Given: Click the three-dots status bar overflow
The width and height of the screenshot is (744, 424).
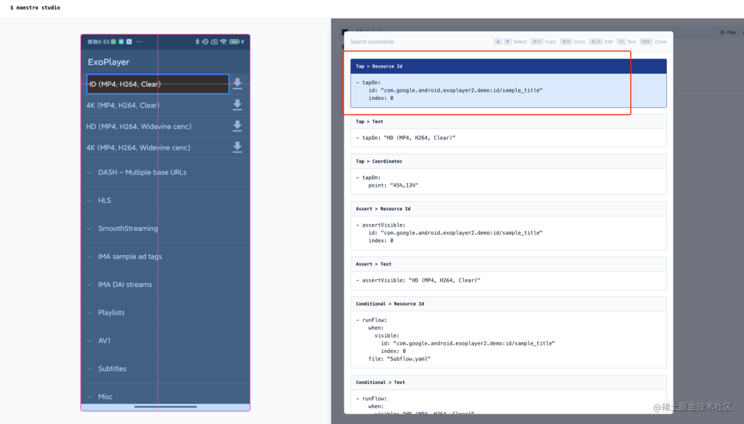Looking at the screenshot, I should 139,42.
